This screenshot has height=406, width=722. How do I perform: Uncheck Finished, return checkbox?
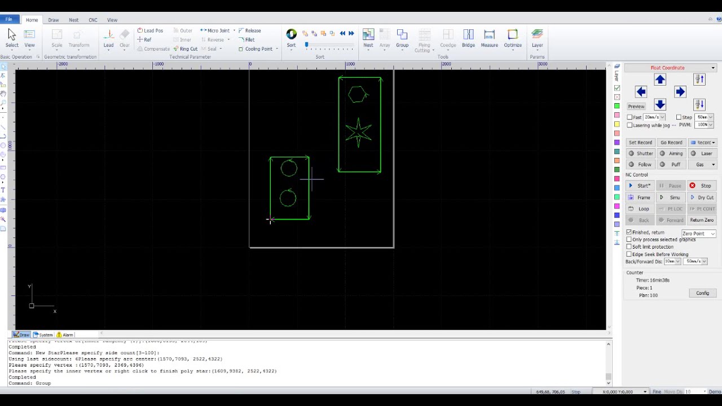629,232
